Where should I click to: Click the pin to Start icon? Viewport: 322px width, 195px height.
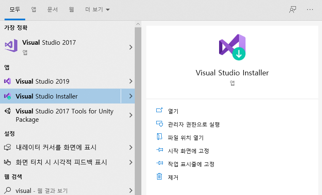pyautogui.click(x=160, y=150)
